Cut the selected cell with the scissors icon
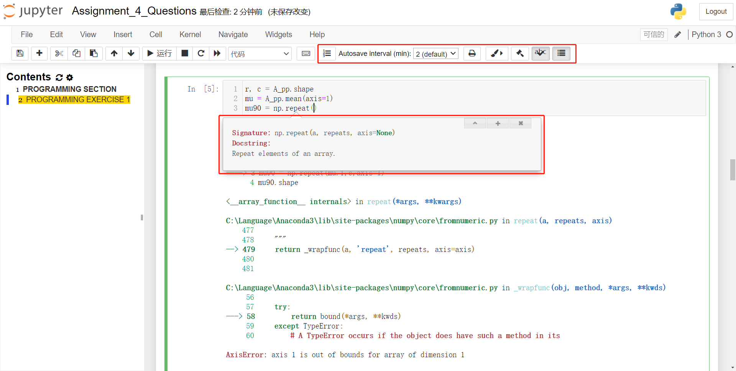This screenshot has width=736, height=371. (59, 54)
